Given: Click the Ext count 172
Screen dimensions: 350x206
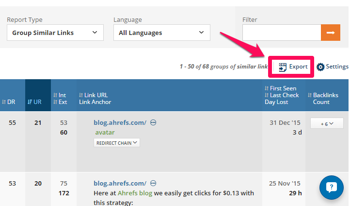Looking at the screenshot, I should (x=64, y=193).
